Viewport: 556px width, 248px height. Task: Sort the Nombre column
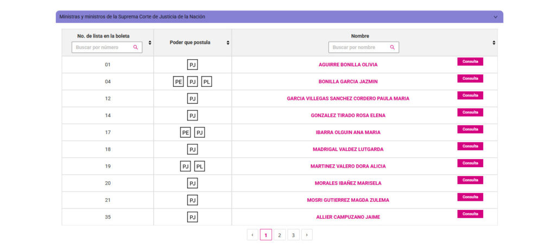point(494,42)
